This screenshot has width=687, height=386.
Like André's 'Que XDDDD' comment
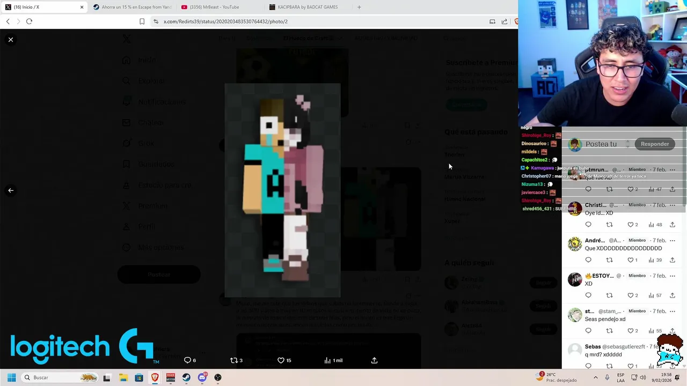pyautogui.click(x=633, y=260)
